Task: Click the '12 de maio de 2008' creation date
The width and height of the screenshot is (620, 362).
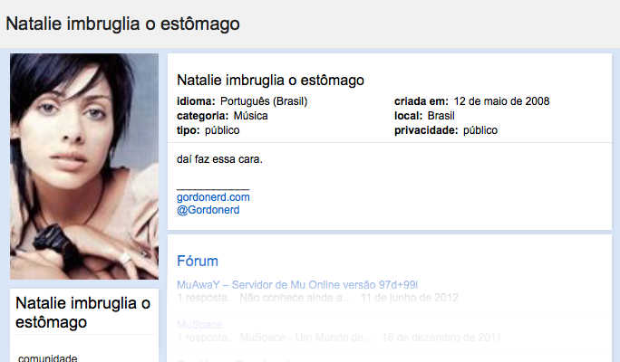Action: [501, 101]
